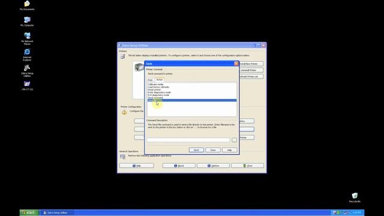Switch to the Print tab
384x216 pixels.
click(x=150, y=80)
